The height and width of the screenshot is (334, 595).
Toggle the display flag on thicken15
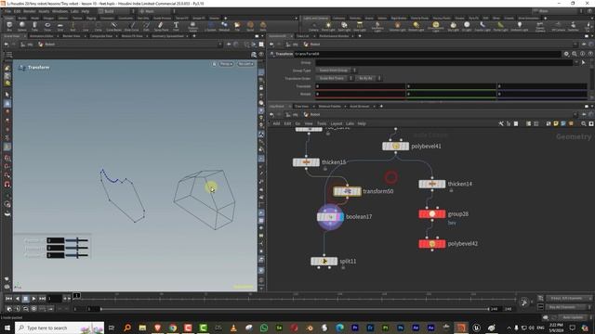click(317, 162)
